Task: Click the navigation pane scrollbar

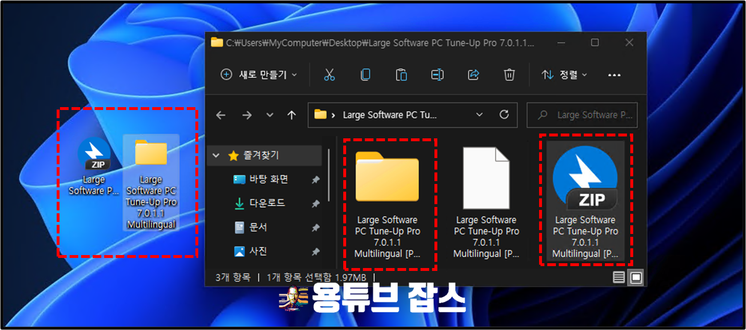Action: [x=329, y=175]
